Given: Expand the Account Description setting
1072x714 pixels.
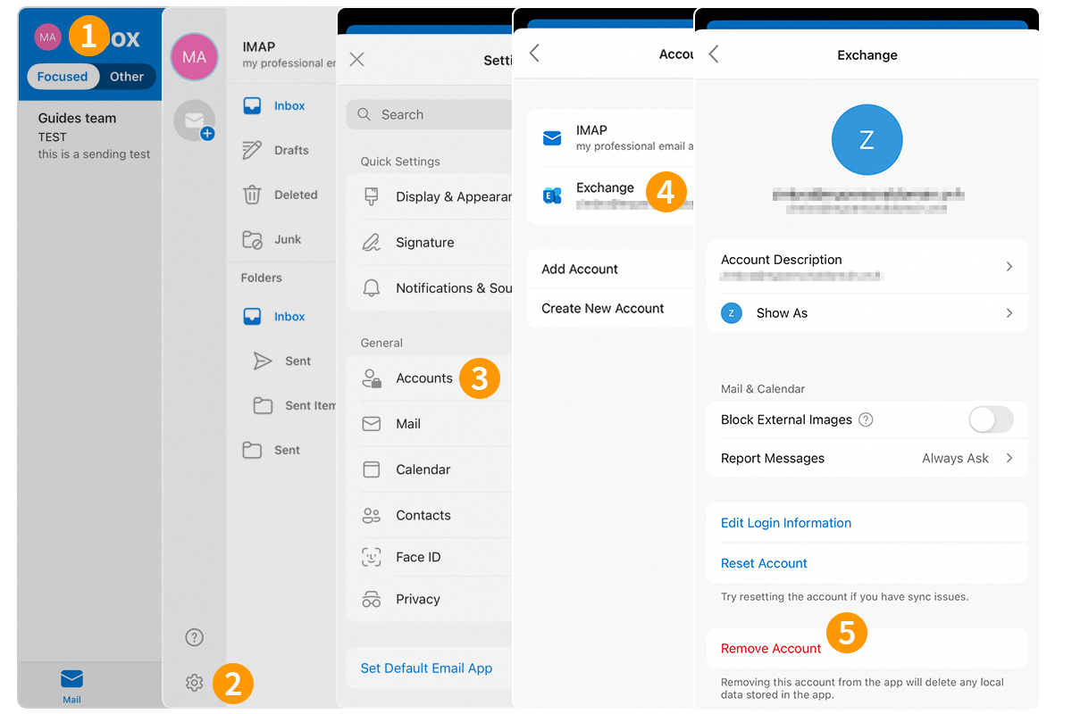Looking at the screenshot, I should pyautogui.click(x=867, y=266).
